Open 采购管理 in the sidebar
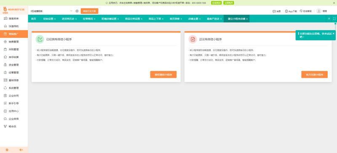Image resolution: width=337 pixels, height=153 pixels. 14,49
